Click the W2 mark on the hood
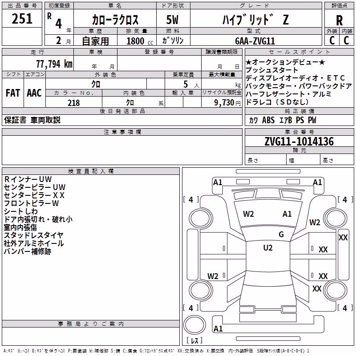 [248, 214]
